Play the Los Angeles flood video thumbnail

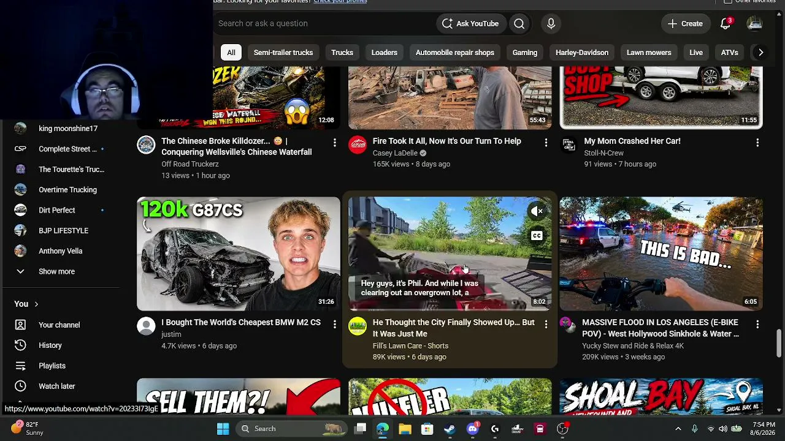[x=661, y=254]
